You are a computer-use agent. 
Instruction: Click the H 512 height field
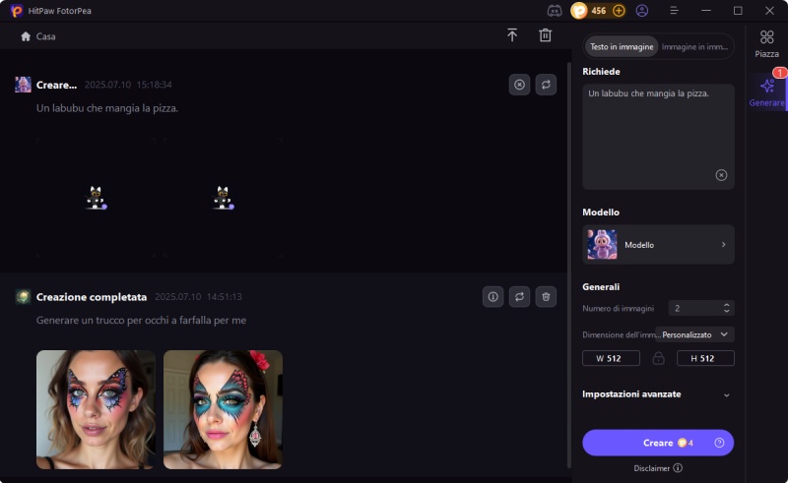[705, 358]
